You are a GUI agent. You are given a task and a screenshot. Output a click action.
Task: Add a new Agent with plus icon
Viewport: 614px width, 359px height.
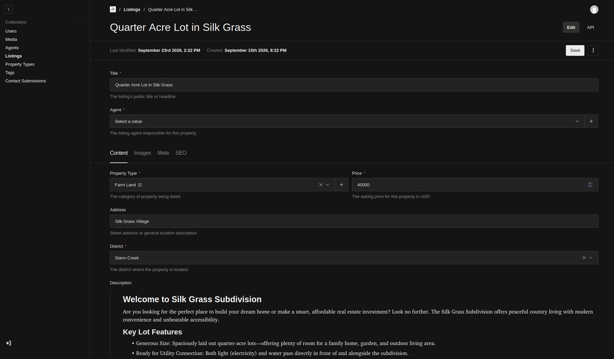click(591, 122)
